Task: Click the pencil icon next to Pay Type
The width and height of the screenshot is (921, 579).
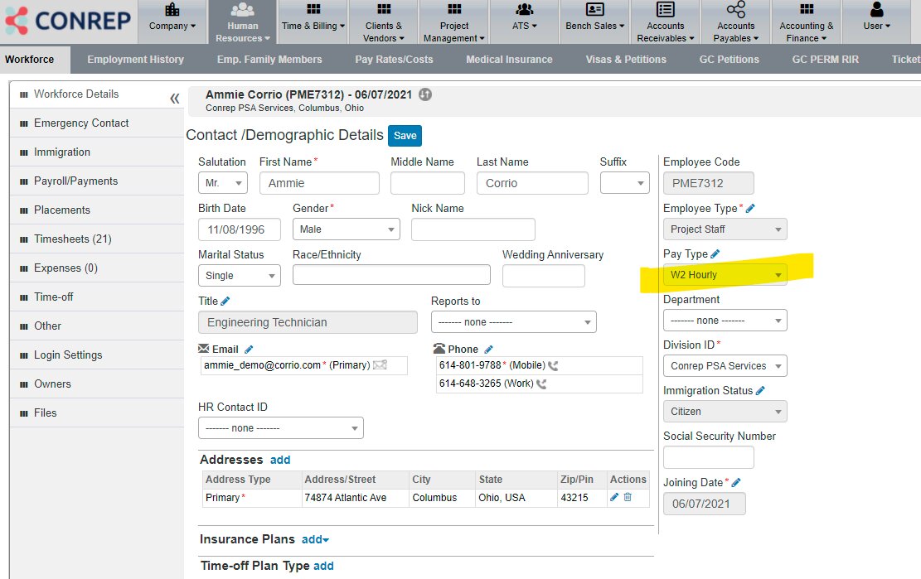Action: click(x=715, y=254)
